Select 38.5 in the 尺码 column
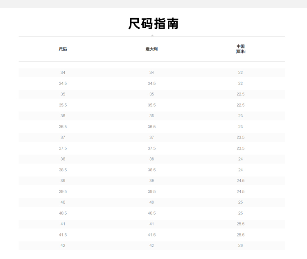The image size is (307, 259). [x=63, y=170]
